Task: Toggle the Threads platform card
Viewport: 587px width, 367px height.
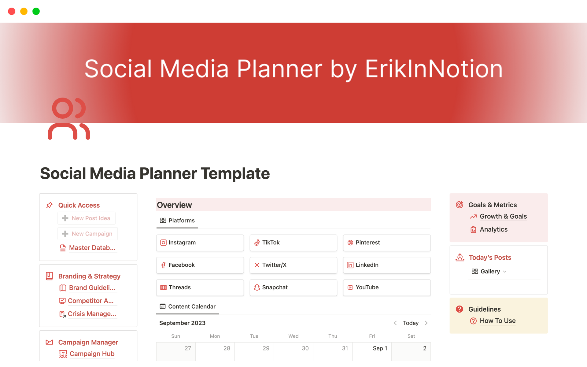Action: coord(201,287)
